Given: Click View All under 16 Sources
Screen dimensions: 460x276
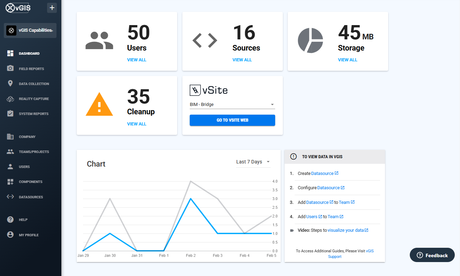Looking at the screenshot, I should pyautogui.click(x=242, y=60).
